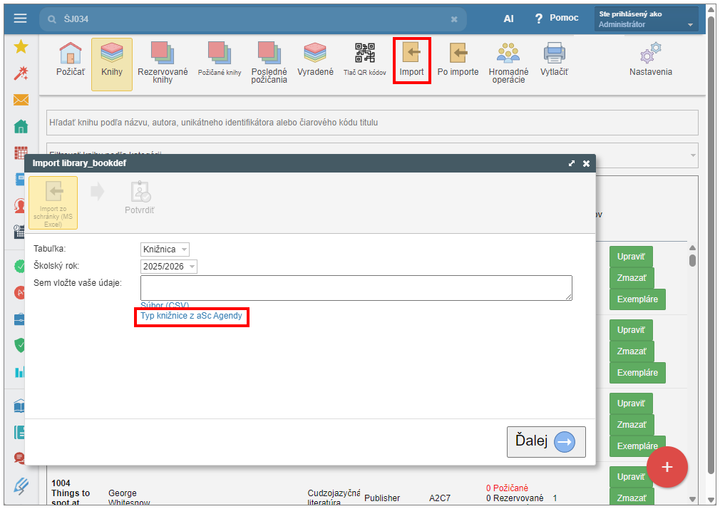Expand the Tabuľka Knižnica dropdown
720x509 pixels.
[165, 250]
